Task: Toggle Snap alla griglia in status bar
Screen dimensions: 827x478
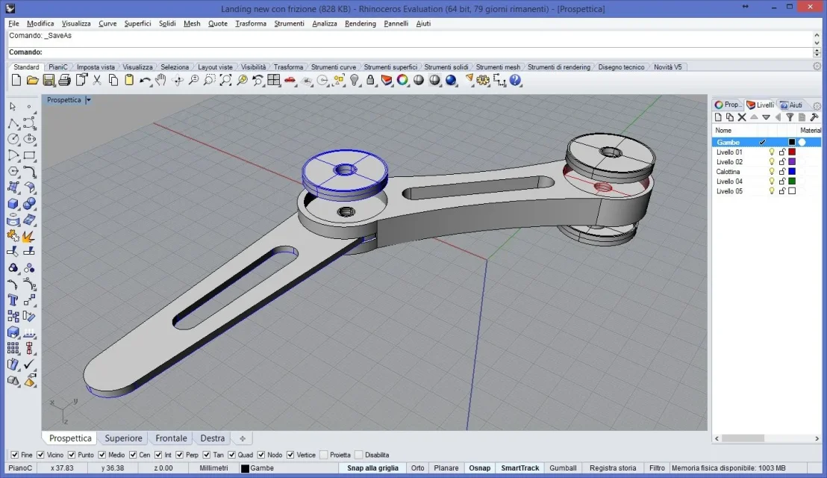Action: [373, 468]
